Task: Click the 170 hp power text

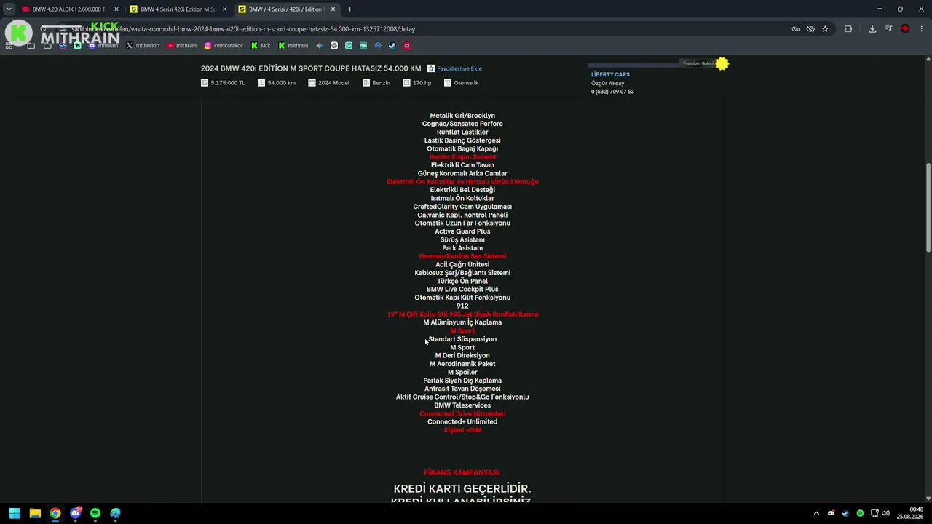Action: 422,83
